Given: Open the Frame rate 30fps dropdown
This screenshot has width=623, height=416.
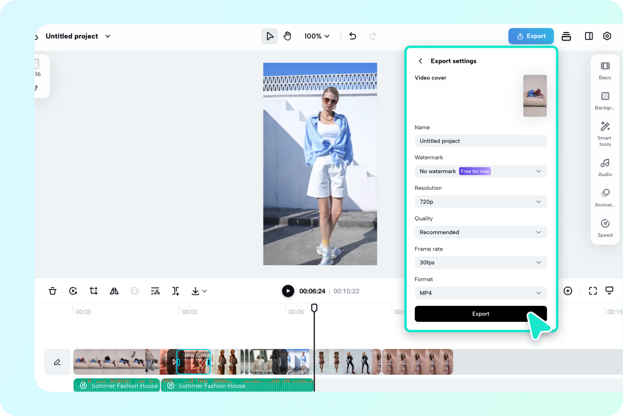Looking at the screenshot, I should (481, 262).
